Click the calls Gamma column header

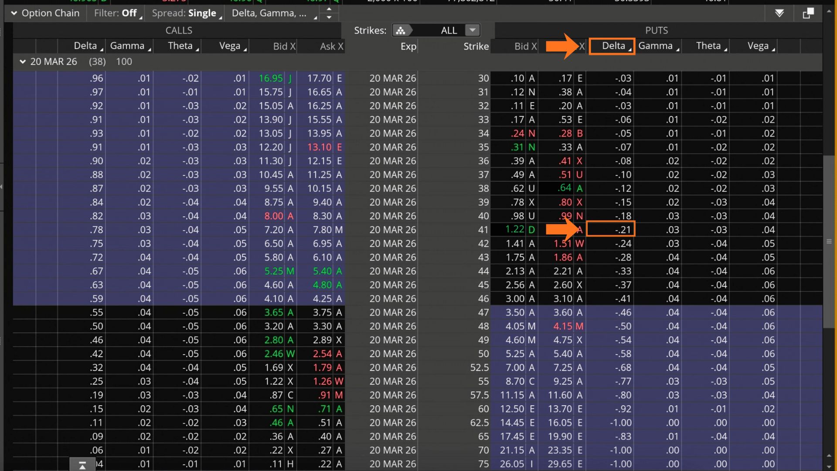tap(127, 46)
